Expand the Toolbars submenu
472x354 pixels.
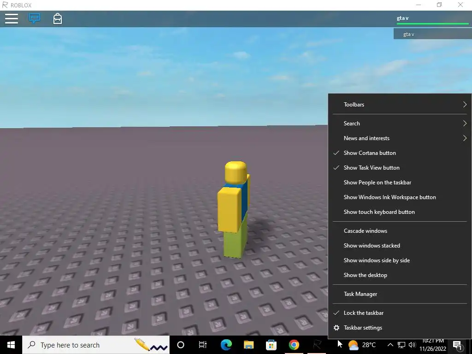(400, 105)
